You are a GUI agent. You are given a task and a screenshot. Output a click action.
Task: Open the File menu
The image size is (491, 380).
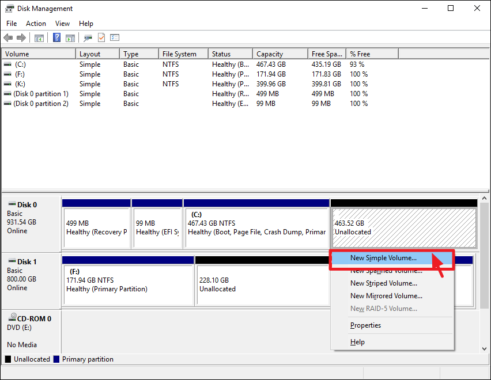12,24
